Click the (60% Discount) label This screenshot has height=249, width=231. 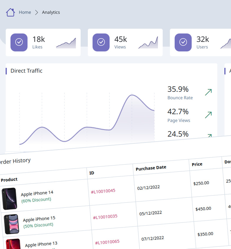click(x=36, y=200)
